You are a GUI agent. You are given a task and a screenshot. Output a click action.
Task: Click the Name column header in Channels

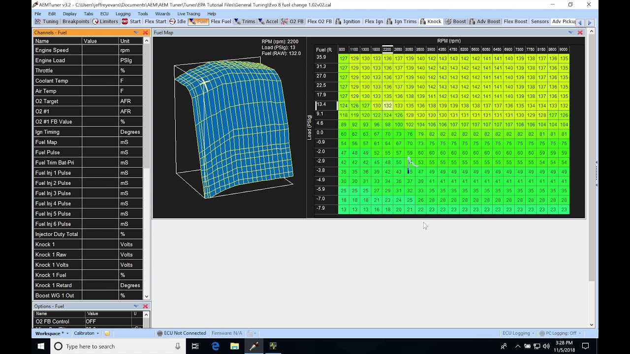(58, 41)
